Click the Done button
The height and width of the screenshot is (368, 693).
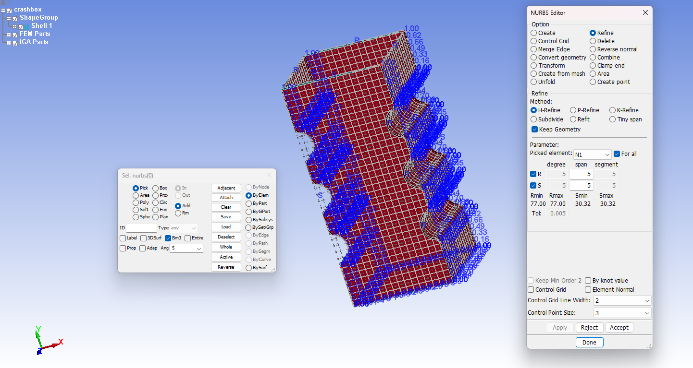click(x=589, y=342)
